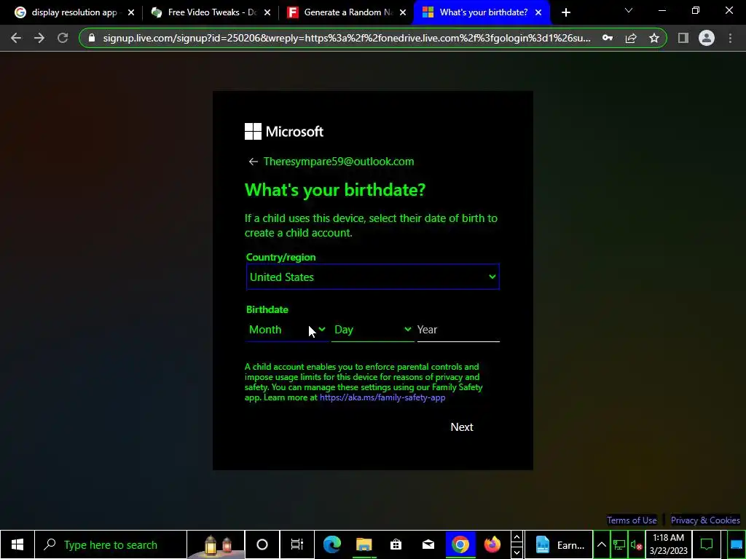Bookmark this page with star icon
The image size is (746, 559).
click(654, 38)
